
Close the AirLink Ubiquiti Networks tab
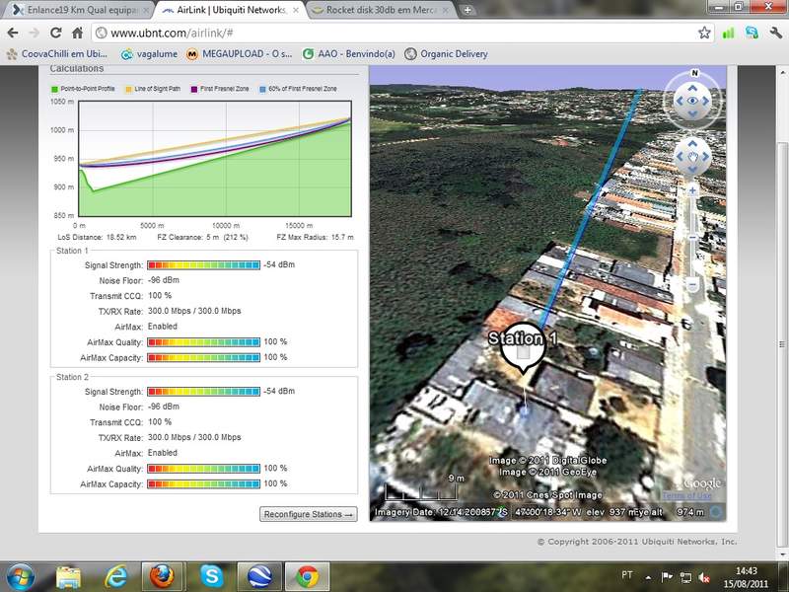pos(295,10)
